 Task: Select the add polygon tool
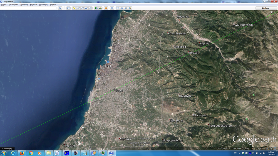pos(78,8)
